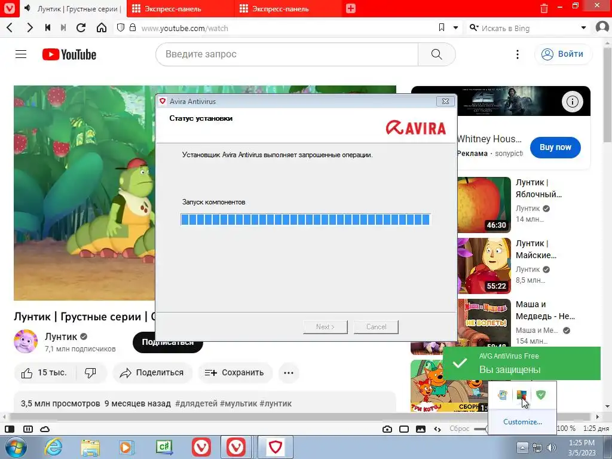
Task: Click the #лунтик hashtag
Action: coord(276,403)
